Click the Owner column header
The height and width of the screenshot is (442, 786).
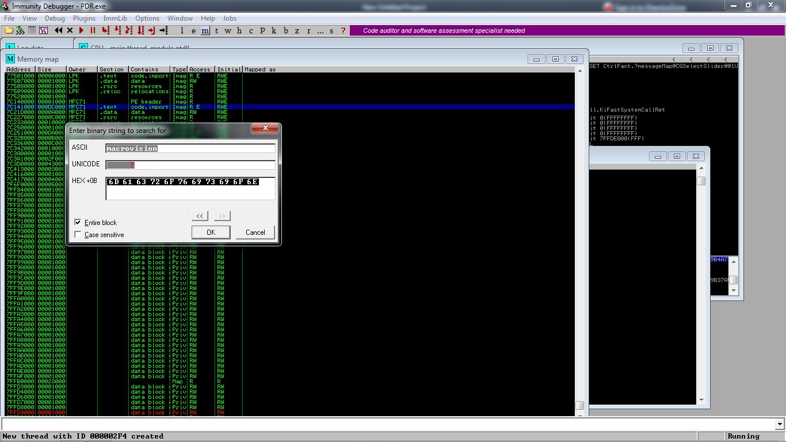[82, 70]
